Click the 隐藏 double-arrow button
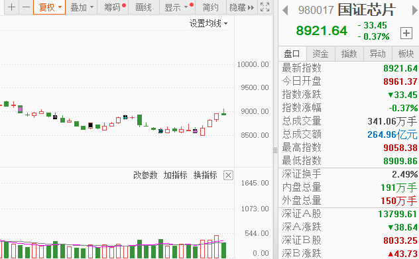The width and height of the screenshot is (419, 259). pyautogui.click(x=242, y=7)
